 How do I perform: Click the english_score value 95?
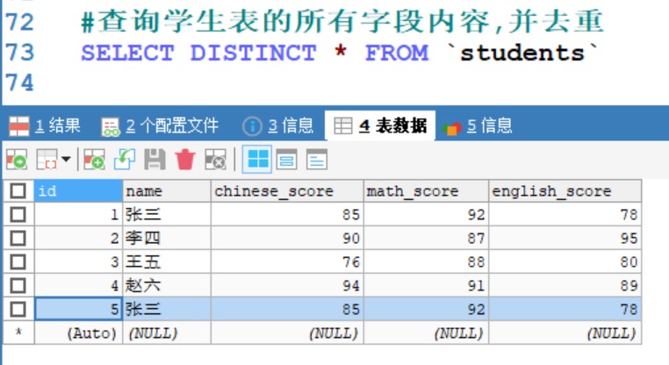tap(565, 239)
